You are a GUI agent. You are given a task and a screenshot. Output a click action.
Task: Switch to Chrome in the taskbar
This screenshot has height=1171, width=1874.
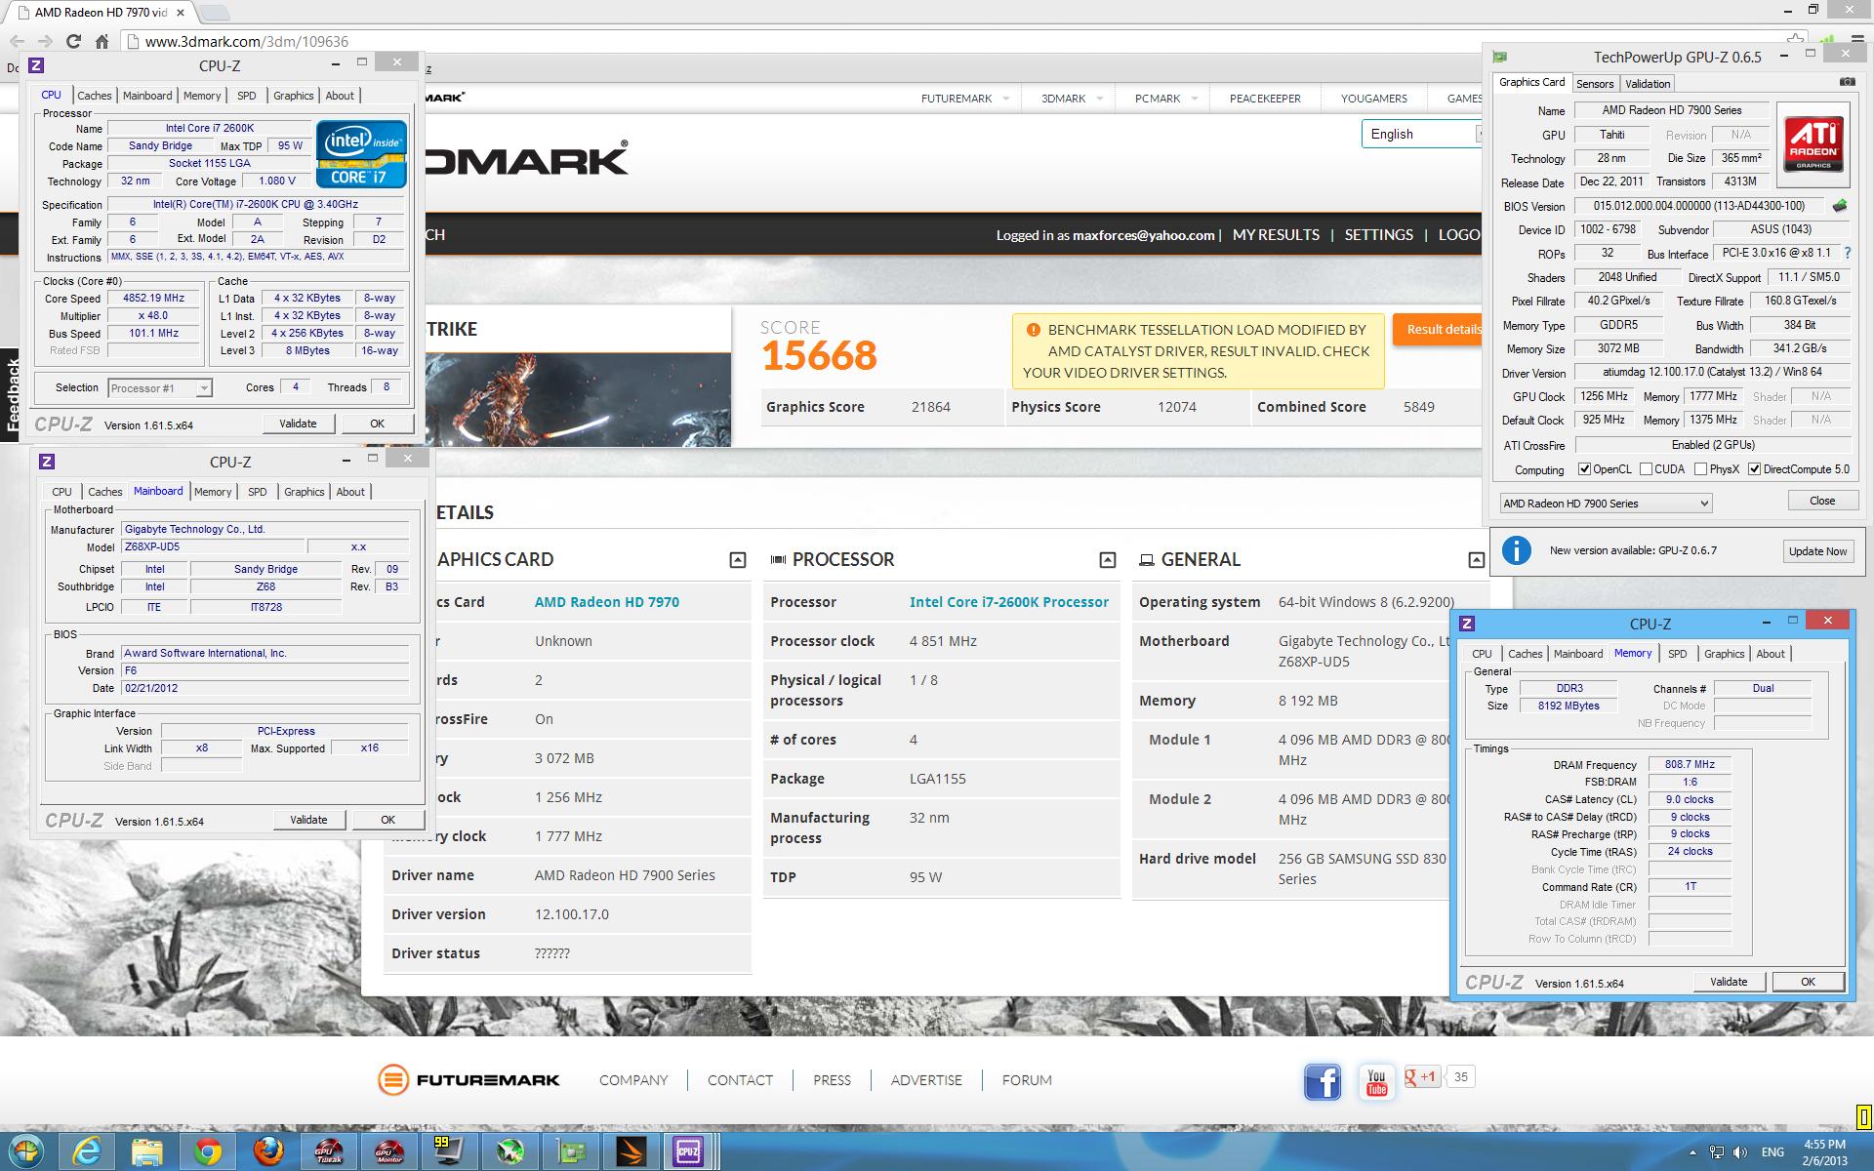pyautogui.click(x=207, y=1151)
